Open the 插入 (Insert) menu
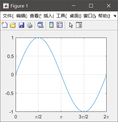 pos(49,16)
